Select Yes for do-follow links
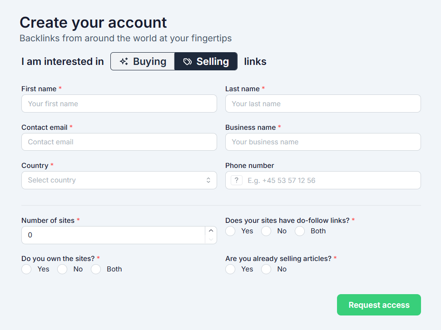Image resolution: width=441 pixels, height=330 pixels. pos(231,231)
